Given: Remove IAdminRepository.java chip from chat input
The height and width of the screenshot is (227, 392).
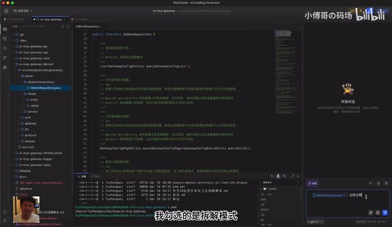Looking at the screenshot, I should coord(345,195).
